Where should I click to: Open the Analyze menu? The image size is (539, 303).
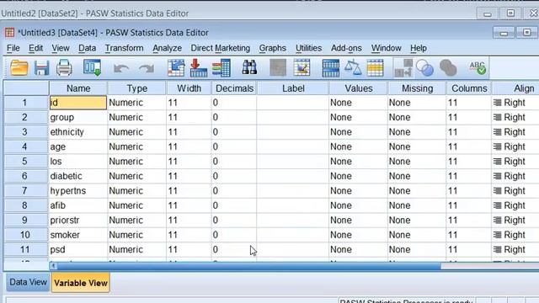(x=167, y=48)
